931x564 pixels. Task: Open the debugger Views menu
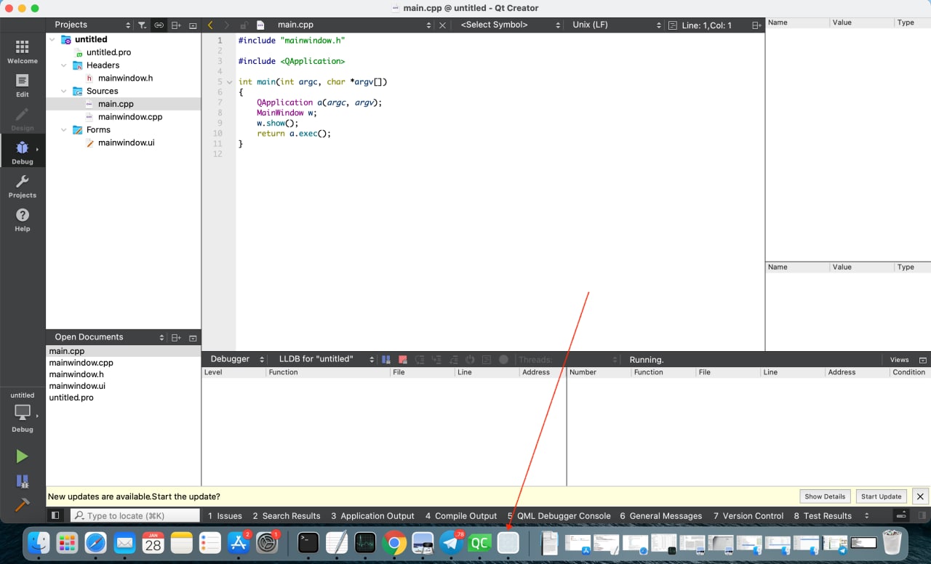point(899,359)
